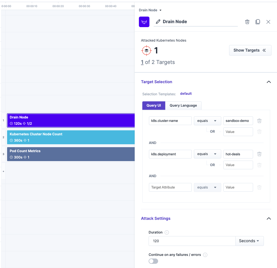Click trash icon beside OR value under hot-deals
The height and width of the screenshot is (268, 277).
click(259, 165)
